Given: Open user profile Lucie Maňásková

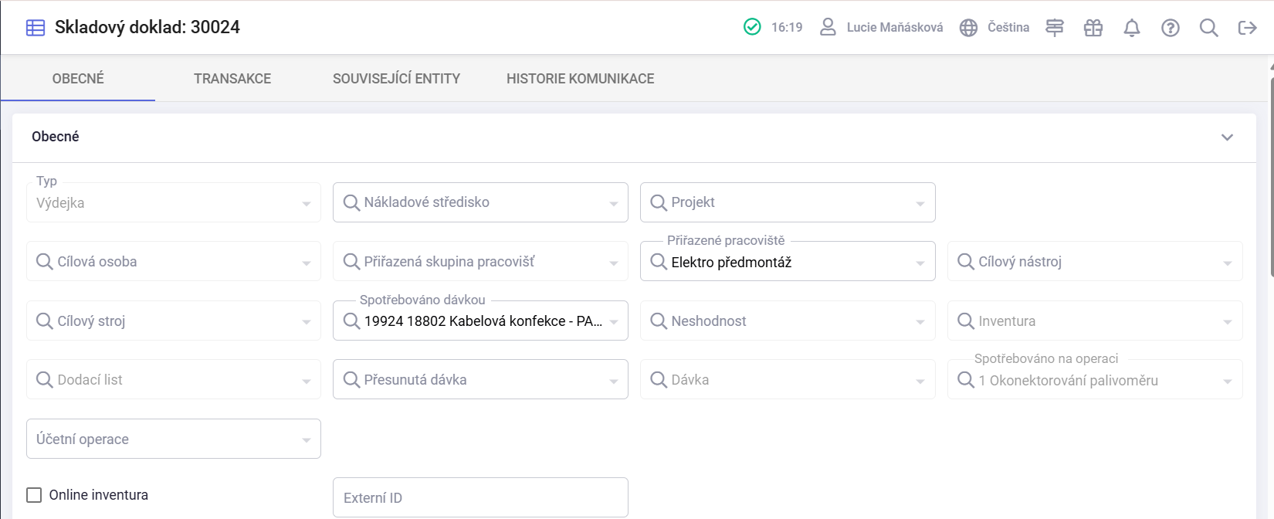Looking at the screenshot, I should coord(894,28).
